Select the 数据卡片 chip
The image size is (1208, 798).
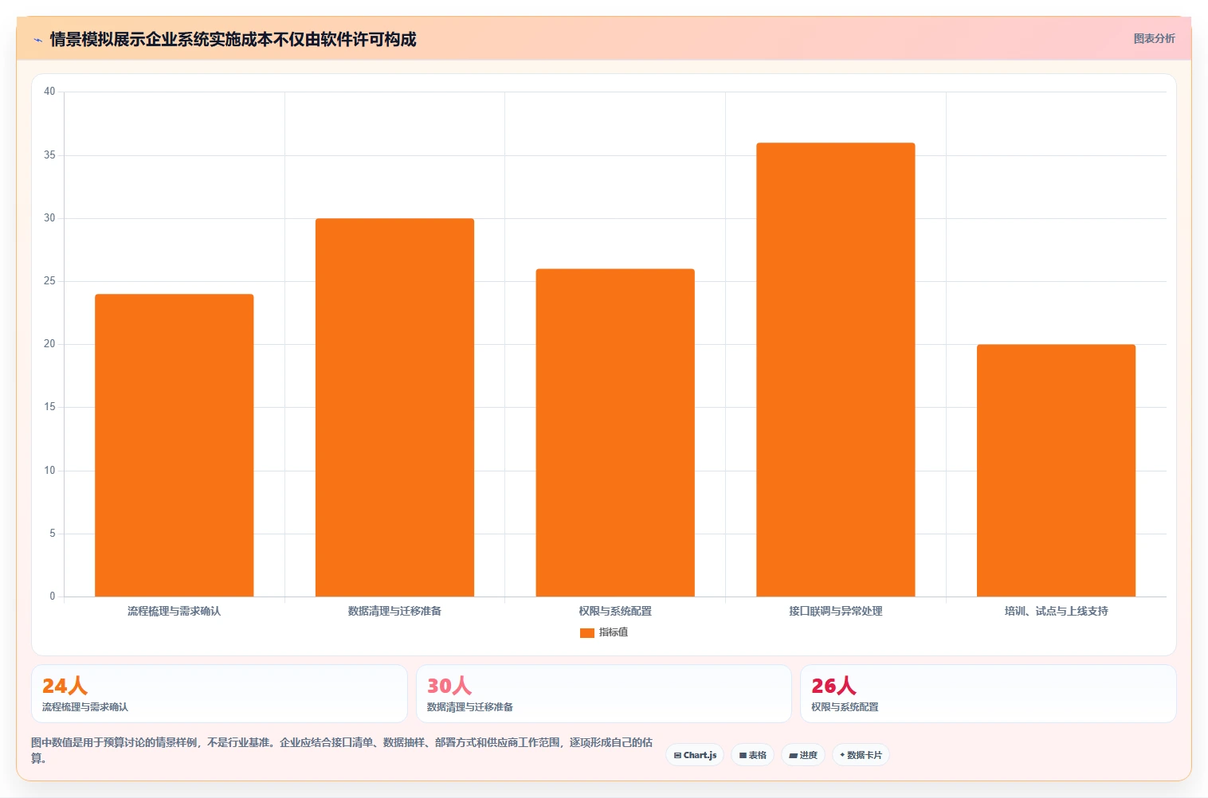tap(861, 755)
